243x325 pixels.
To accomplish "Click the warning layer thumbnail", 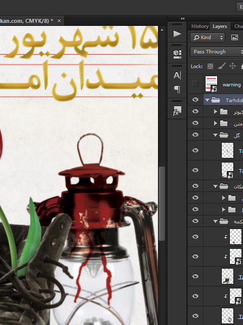I will pos(211,84).
